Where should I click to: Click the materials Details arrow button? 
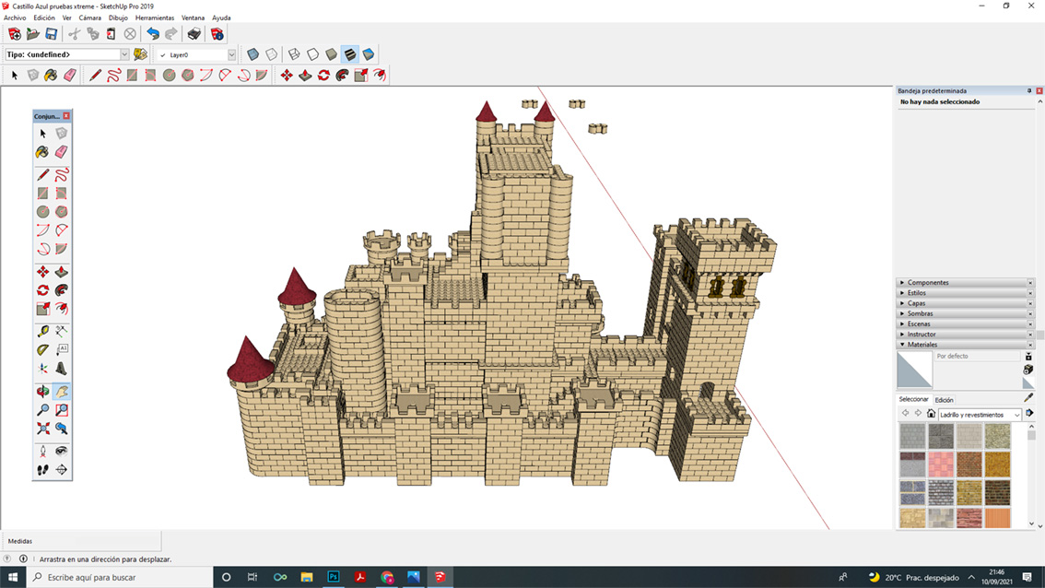point(1029,414)
